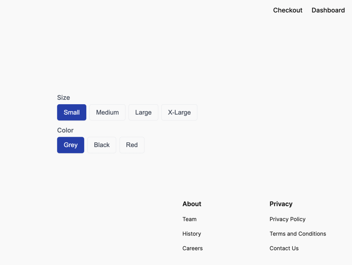Open the Checkout page link
The height and width of the screenshot is (265, 352).
(x=288, y=10)
